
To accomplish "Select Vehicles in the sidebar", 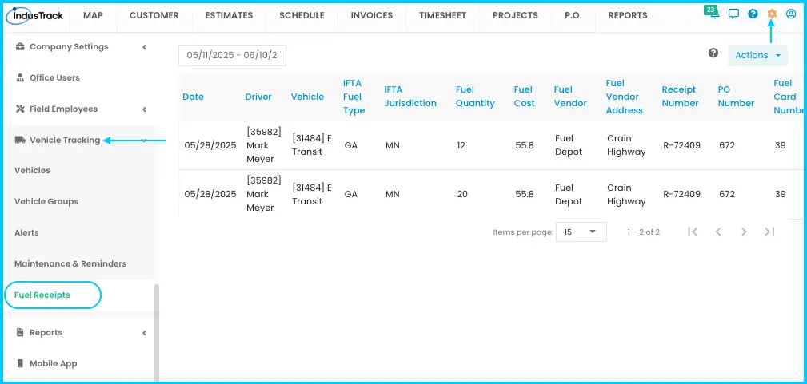I will click(x=33, y=171).
